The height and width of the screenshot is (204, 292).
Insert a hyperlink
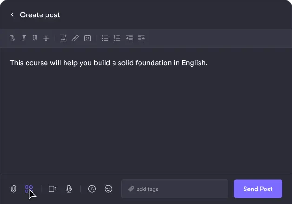(75, 38)
